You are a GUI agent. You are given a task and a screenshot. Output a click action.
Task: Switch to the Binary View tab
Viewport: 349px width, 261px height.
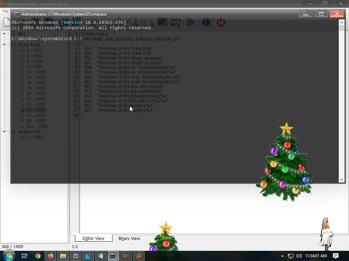(x=129, y=238)
